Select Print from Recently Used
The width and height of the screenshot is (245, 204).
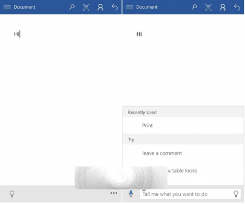click(x=183, y=126)
